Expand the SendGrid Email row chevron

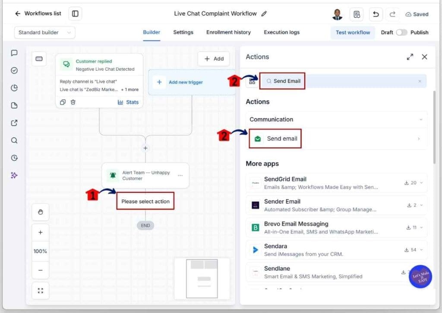421,183
